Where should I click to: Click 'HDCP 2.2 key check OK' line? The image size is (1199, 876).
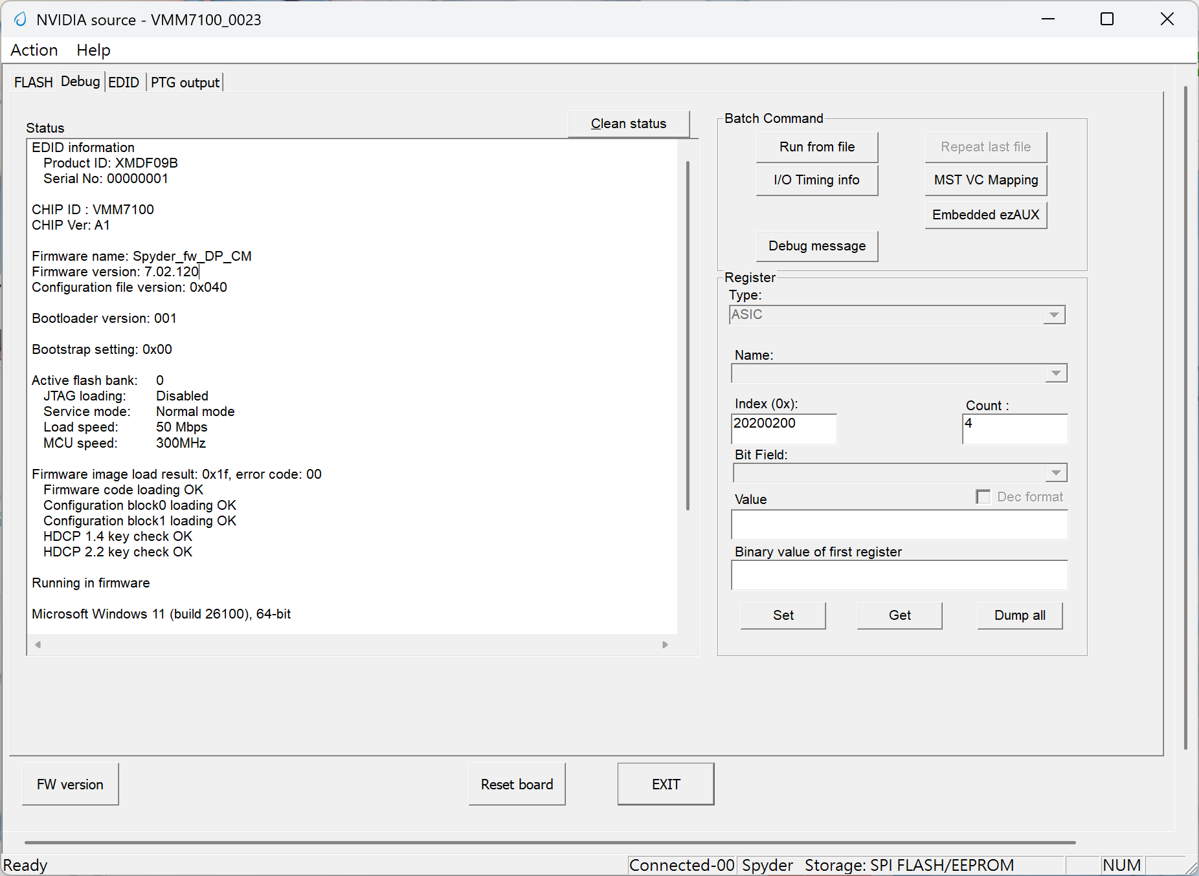(x=118, y=552)
